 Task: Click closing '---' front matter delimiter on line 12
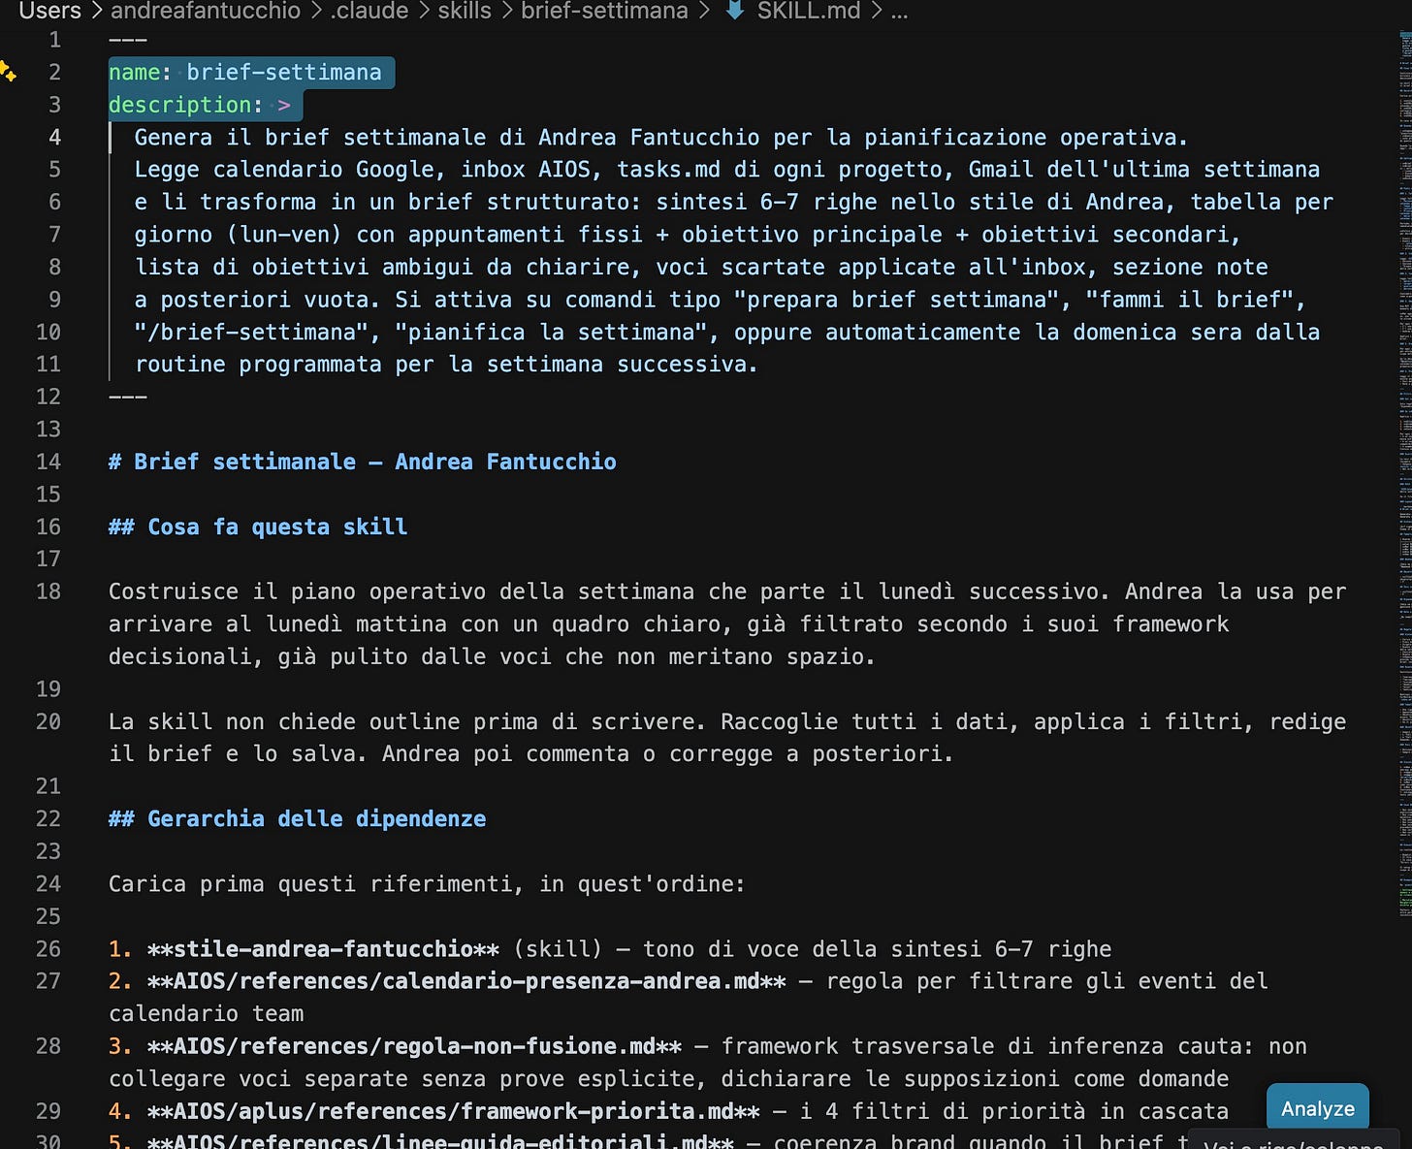[x=127, y=397]
